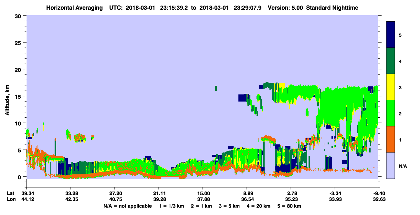Click the y-axis tick label 15

(18, 96)
